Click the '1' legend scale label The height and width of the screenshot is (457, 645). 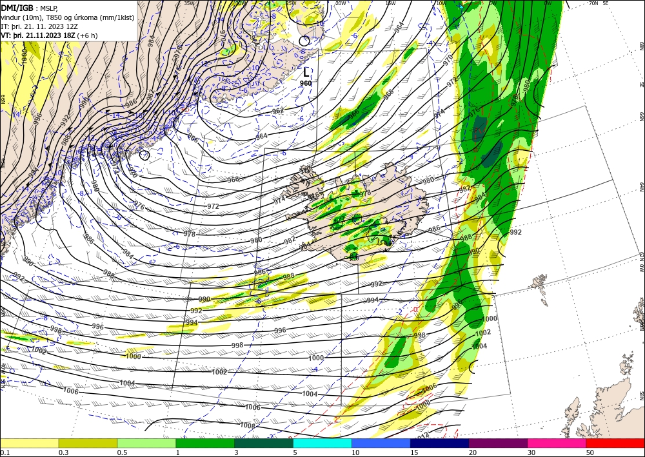(178, 452)
